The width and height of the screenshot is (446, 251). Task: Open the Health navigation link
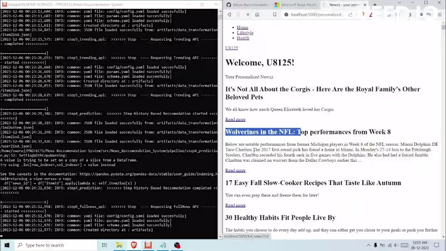click(243, 38)
